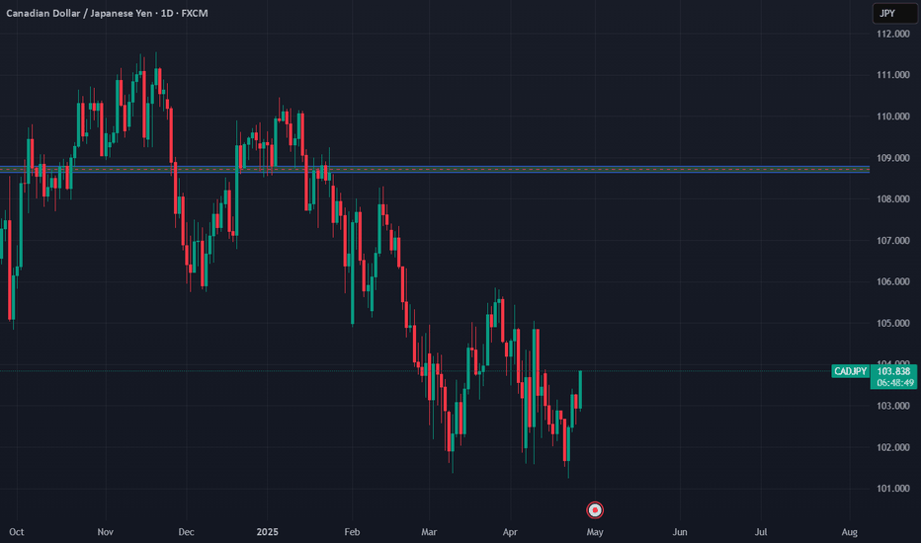The height and width of the screenshot is (543, 921).
Task: Click the Apr label on time axis
Action: click(510, 532)
